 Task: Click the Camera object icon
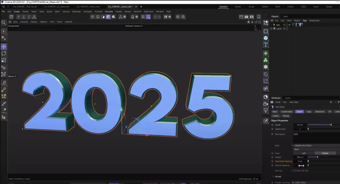point(266,104)
